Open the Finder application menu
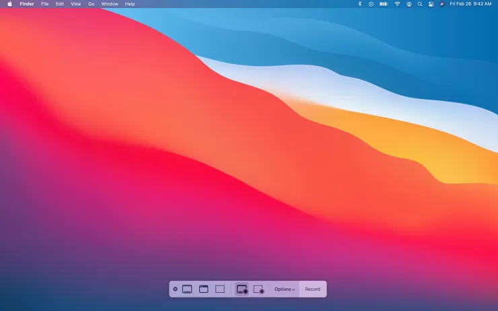The image size is (498, 311). click(x=27, y=4)
